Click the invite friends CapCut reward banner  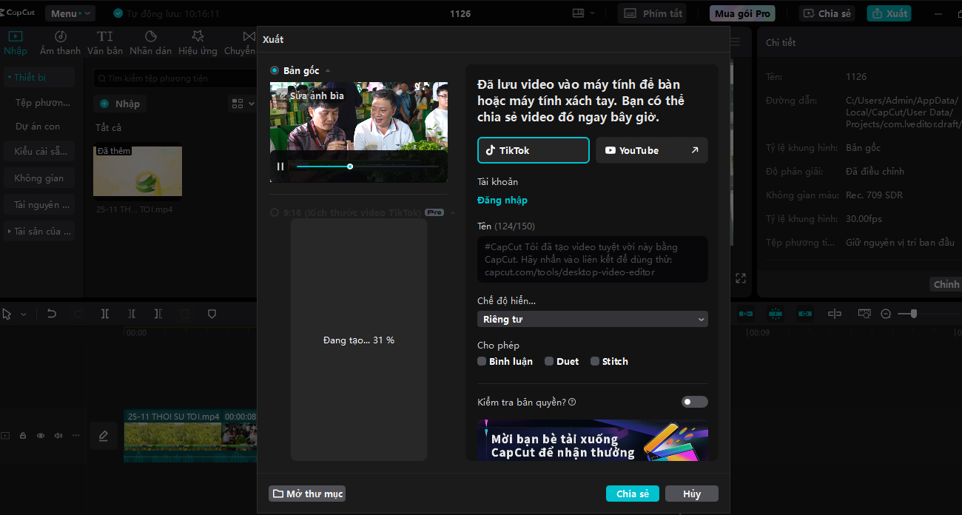(x=593, y=440)
